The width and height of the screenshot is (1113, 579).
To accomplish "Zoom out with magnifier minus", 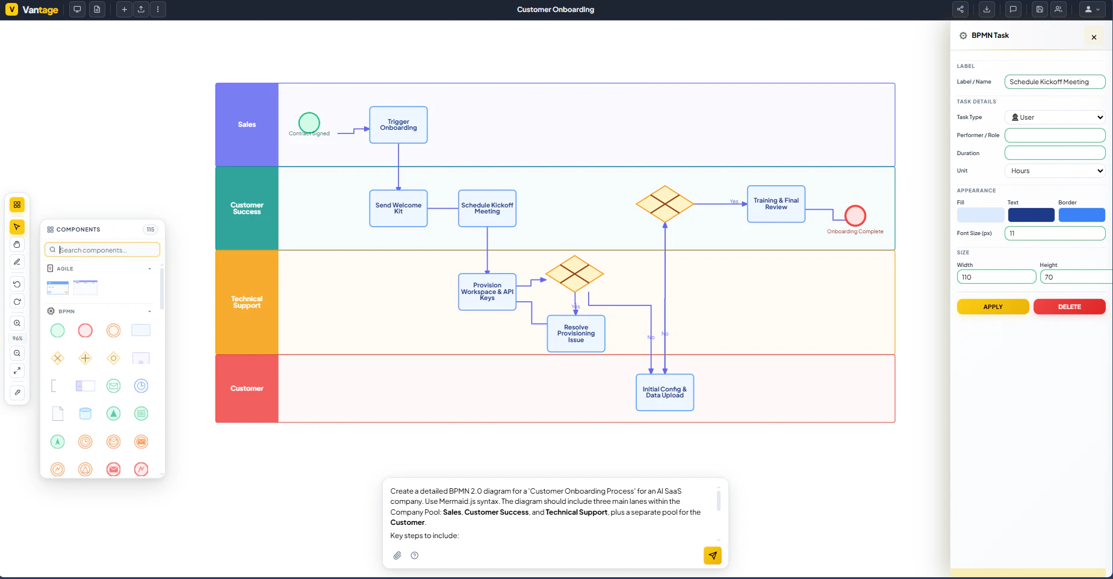I will click(x=17, y=354).
